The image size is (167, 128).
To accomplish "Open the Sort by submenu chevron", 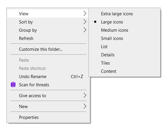I will 85,22.
